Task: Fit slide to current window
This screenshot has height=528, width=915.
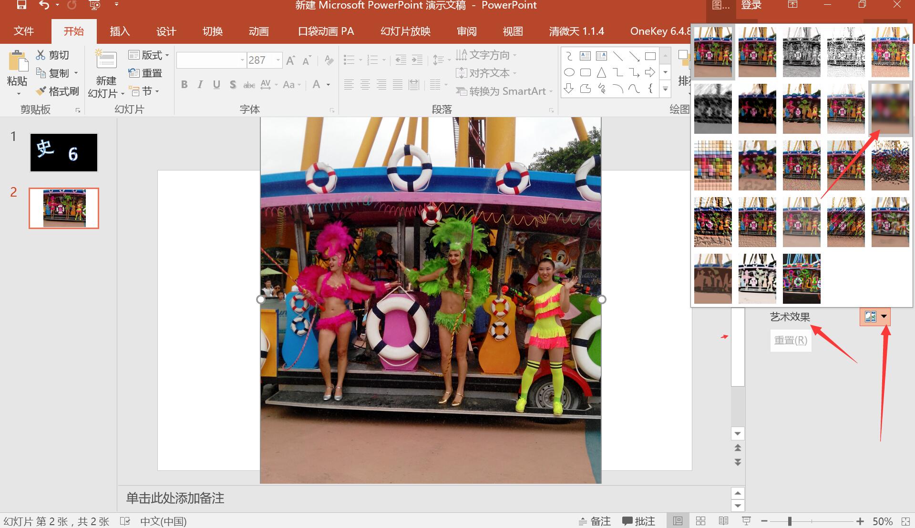Action: (x=905, y=521)
